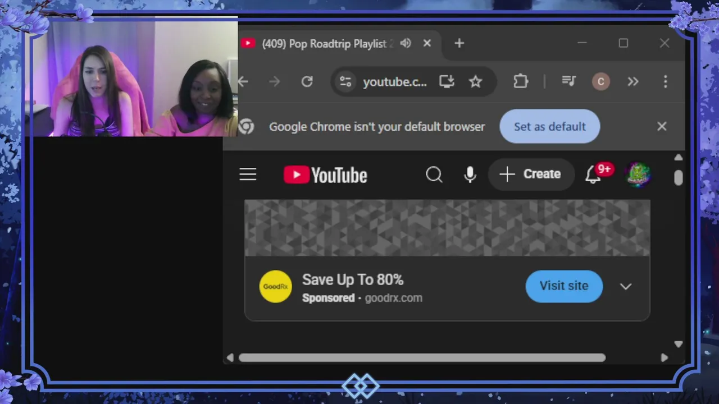Bookmark this page with the star
The image size is (719, 404).
click(476, 82)
